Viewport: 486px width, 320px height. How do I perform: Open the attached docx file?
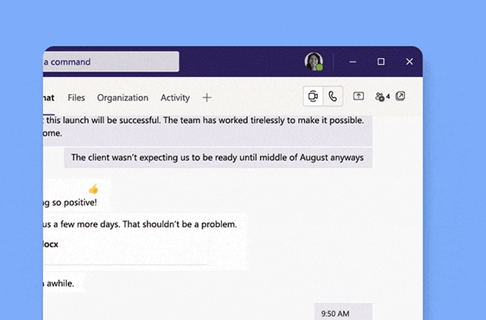(51, 245)
